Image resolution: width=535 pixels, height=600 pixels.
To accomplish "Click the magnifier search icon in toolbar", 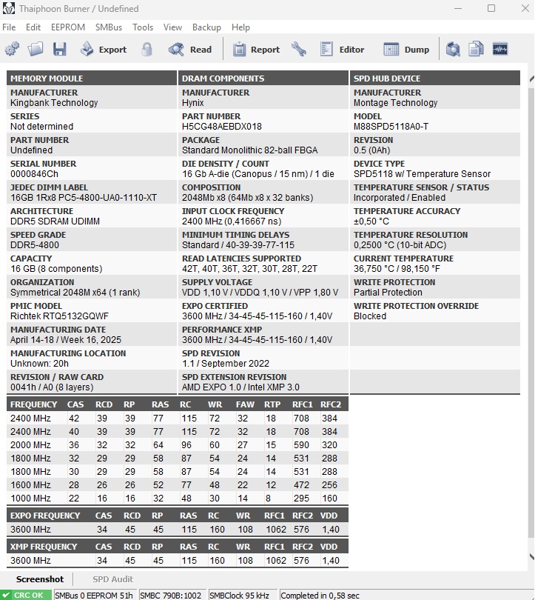I will pyautogui.click(x=453, y=50).
